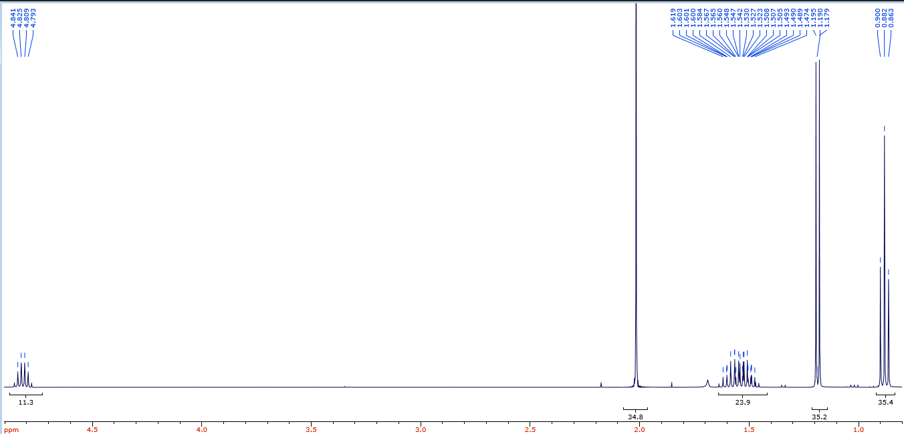Image resolution: width=904 pixels, height=434 pixels.
Task: Click the integral value 35.2
Action: [819, 416]
